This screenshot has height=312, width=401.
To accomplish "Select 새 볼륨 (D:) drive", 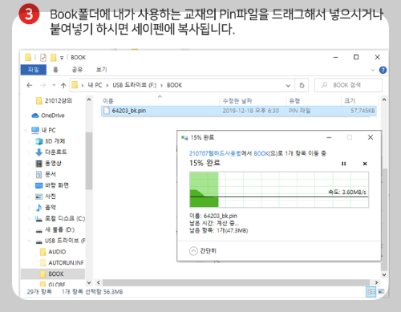I will pyautogui.click(x=55, y=229).
